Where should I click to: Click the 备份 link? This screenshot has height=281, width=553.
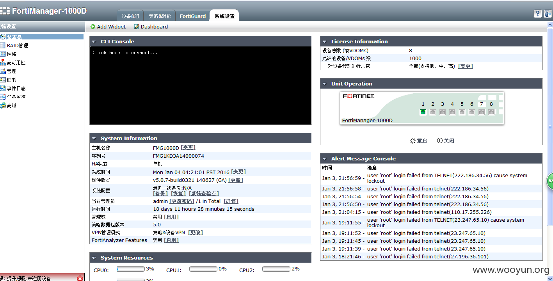(x=160, y=194)
